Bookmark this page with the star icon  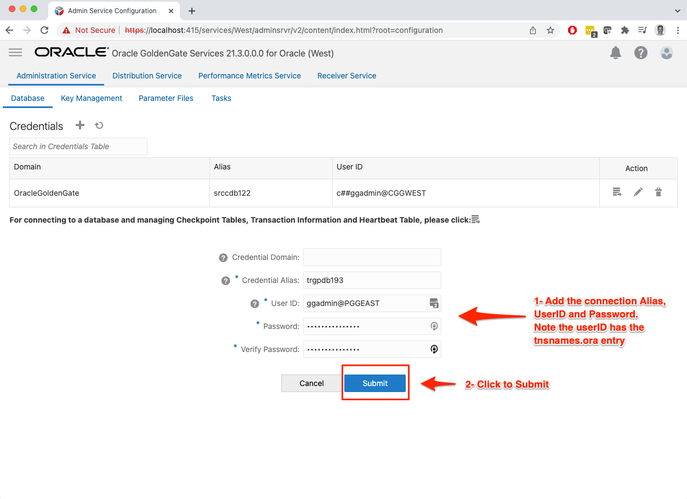coord(550,31)
